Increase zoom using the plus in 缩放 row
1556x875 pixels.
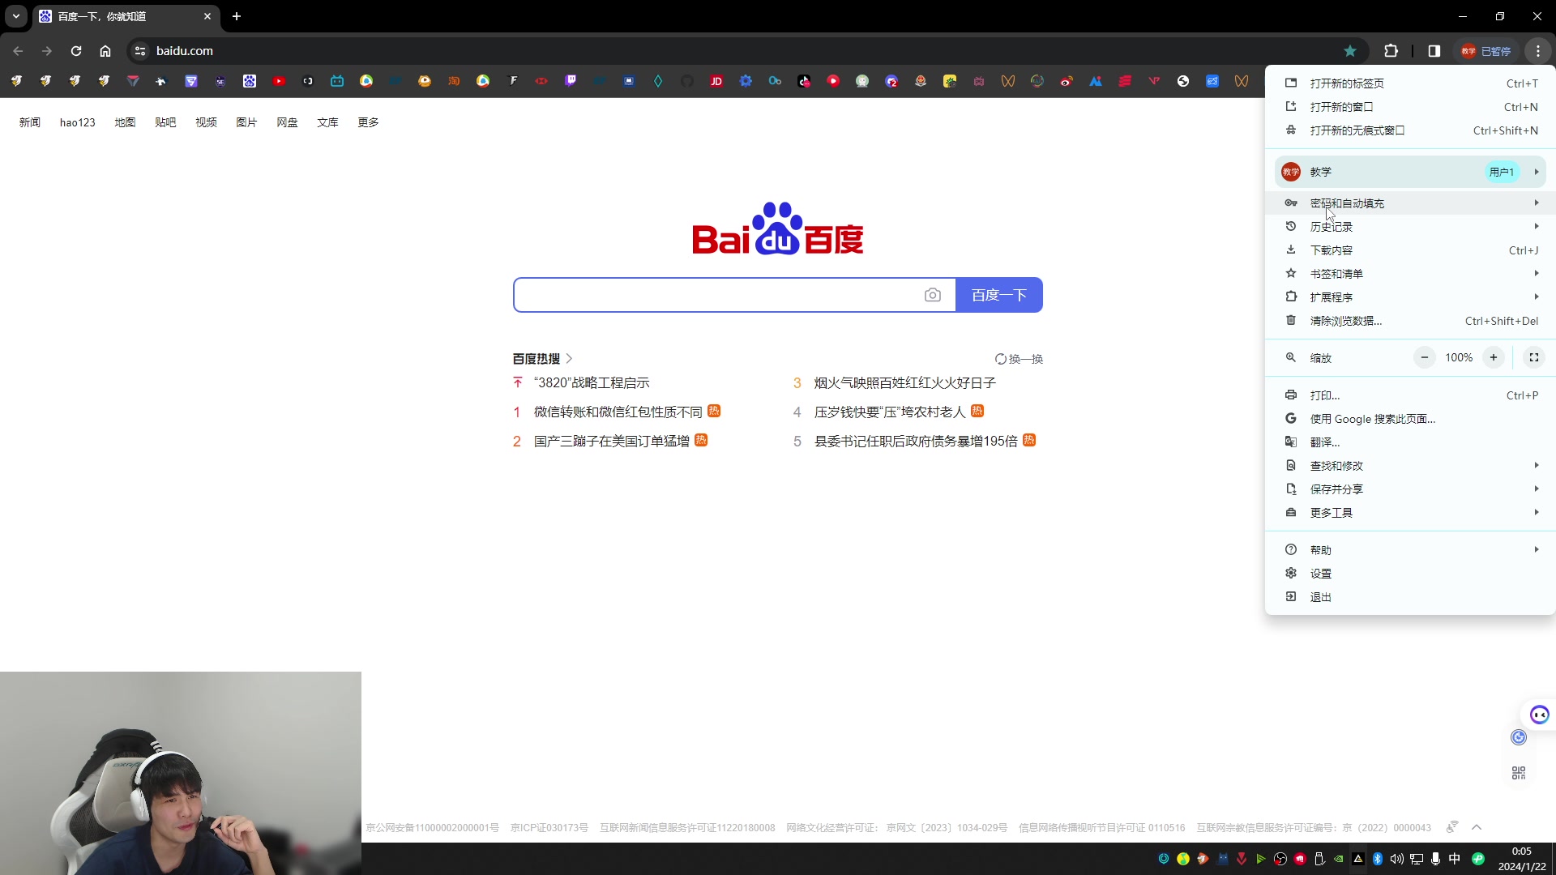point(1494,357)
